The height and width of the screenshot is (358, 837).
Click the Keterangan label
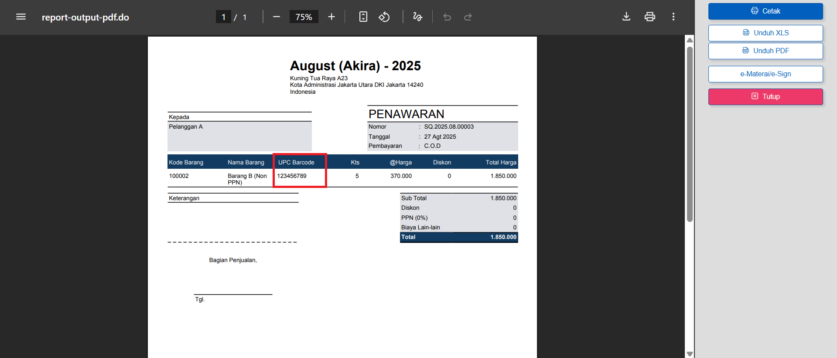184,198
